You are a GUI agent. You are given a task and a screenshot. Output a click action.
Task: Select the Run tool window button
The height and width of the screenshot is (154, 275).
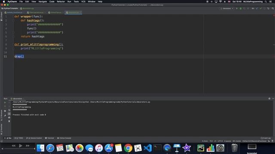click(8, 138)
